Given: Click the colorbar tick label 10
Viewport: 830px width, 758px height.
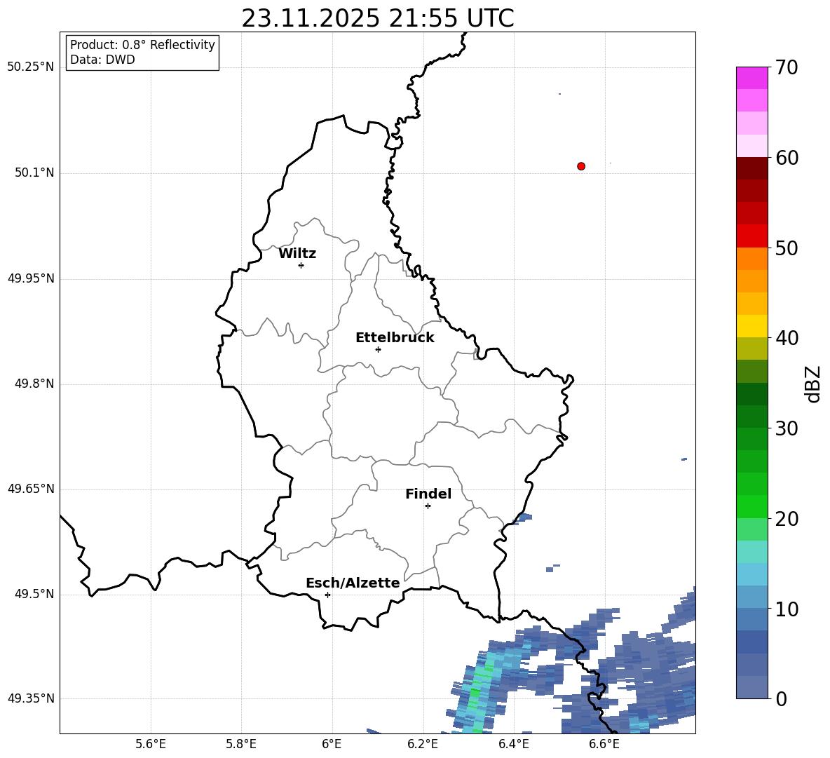Looking at the screenshot, I should pos(787,609).
